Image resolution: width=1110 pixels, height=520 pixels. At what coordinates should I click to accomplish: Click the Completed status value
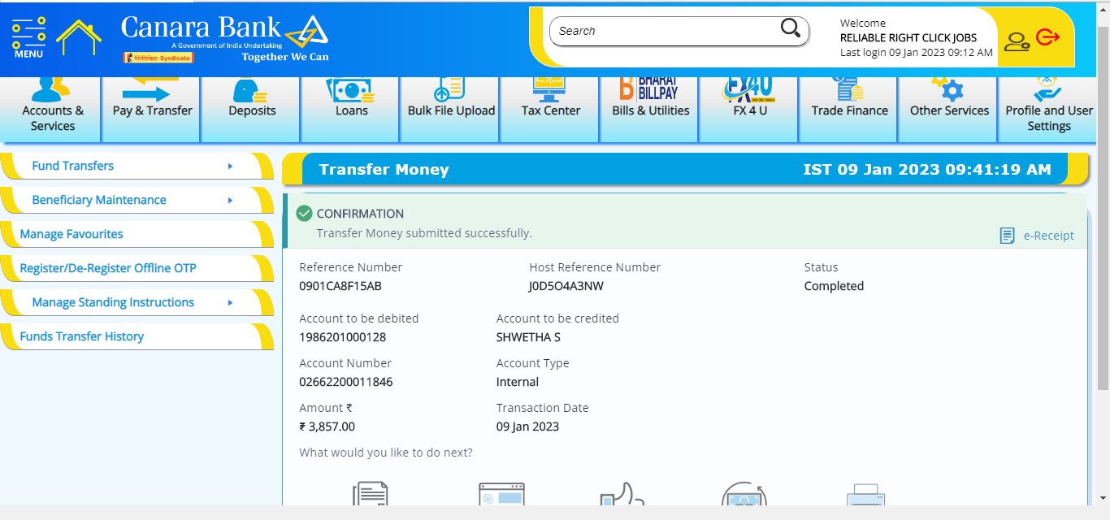pyautogui.click(x=834, y=286)
